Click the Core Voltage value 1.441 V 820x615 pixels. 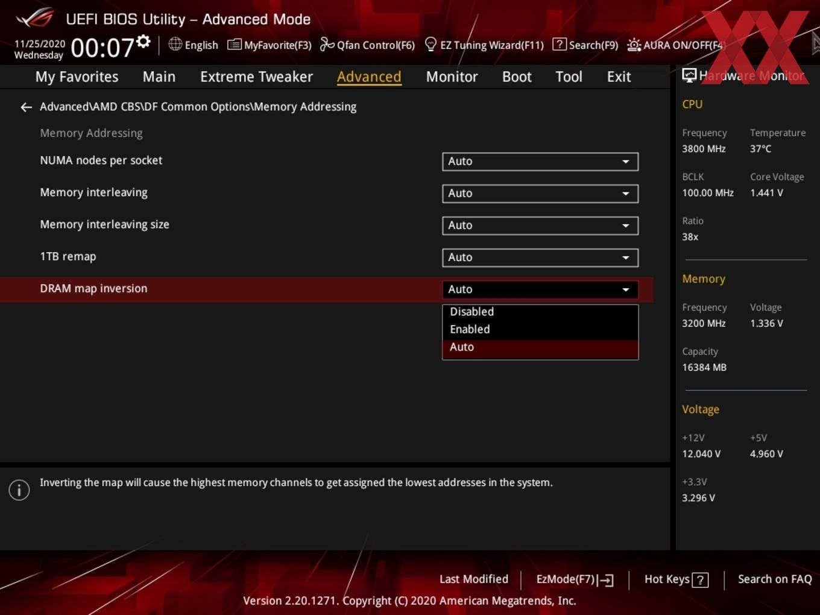766,193
